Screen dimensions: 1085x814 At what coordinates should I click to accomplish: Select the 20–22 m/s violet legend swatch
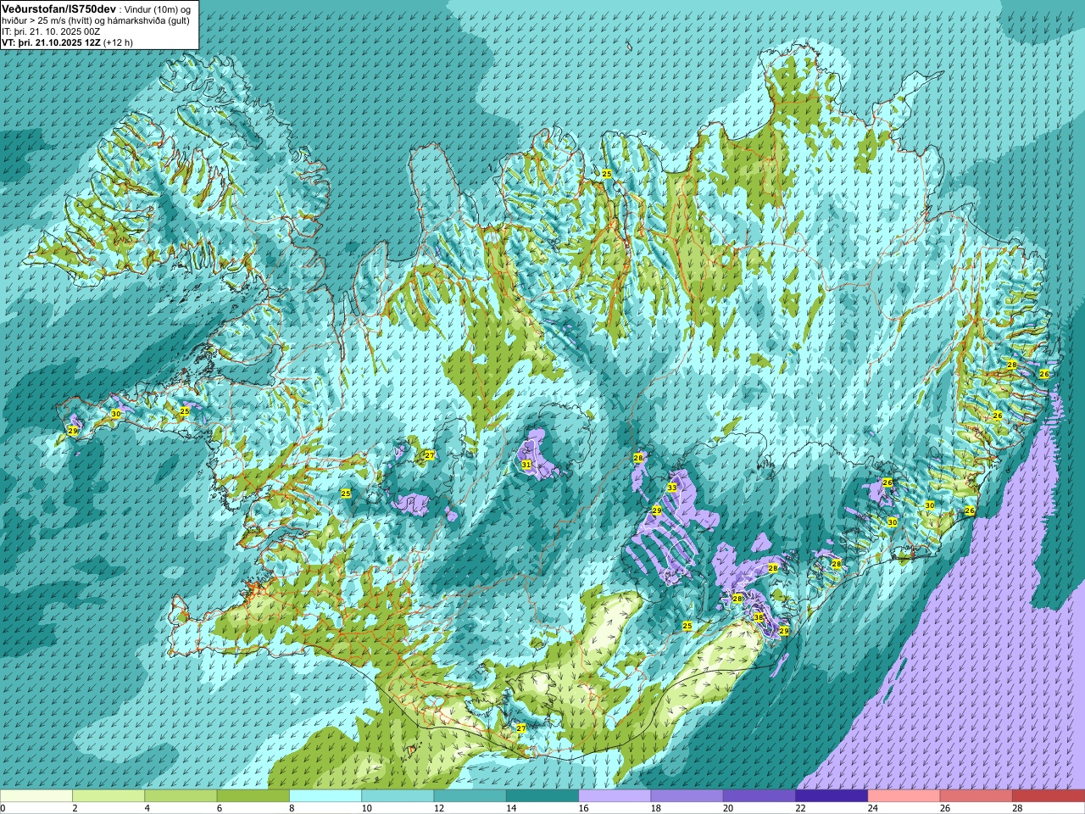[x=759, y=796]
